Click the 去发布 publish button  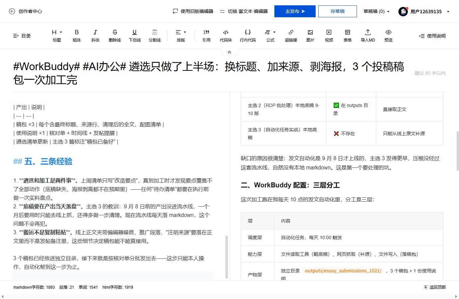(295, 11)
